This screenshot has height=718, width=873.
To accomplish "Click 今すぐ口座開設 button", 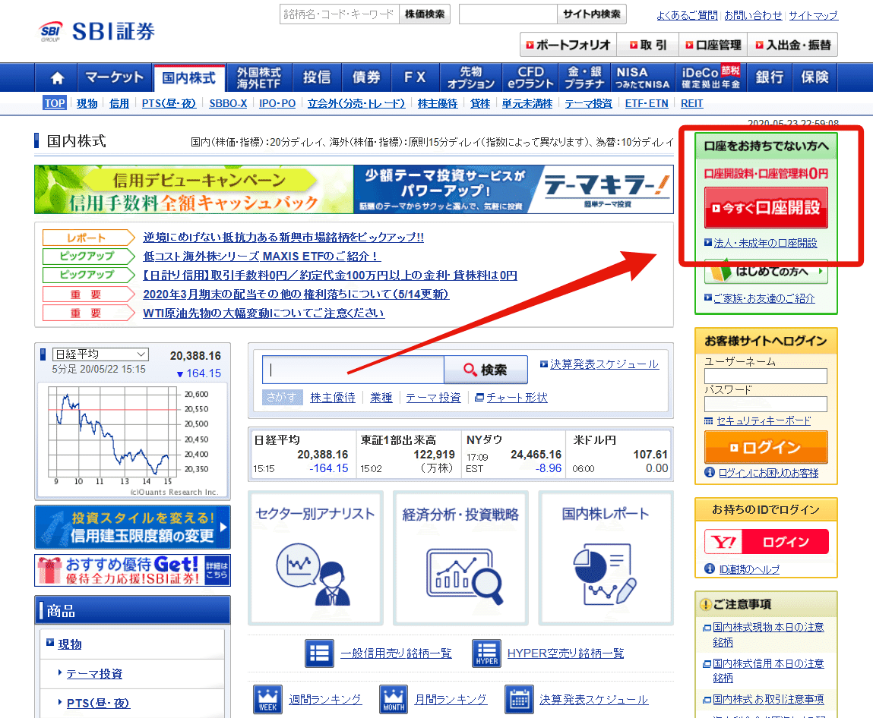I will click(x=766, y=207).
